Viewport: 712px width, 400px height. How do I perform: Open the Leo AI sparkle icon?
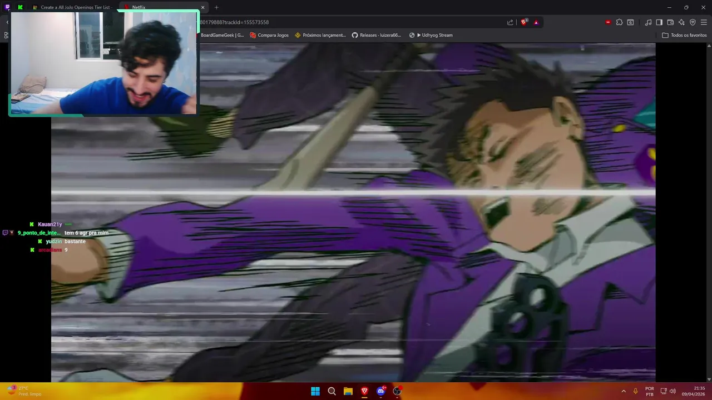(681, 22)
